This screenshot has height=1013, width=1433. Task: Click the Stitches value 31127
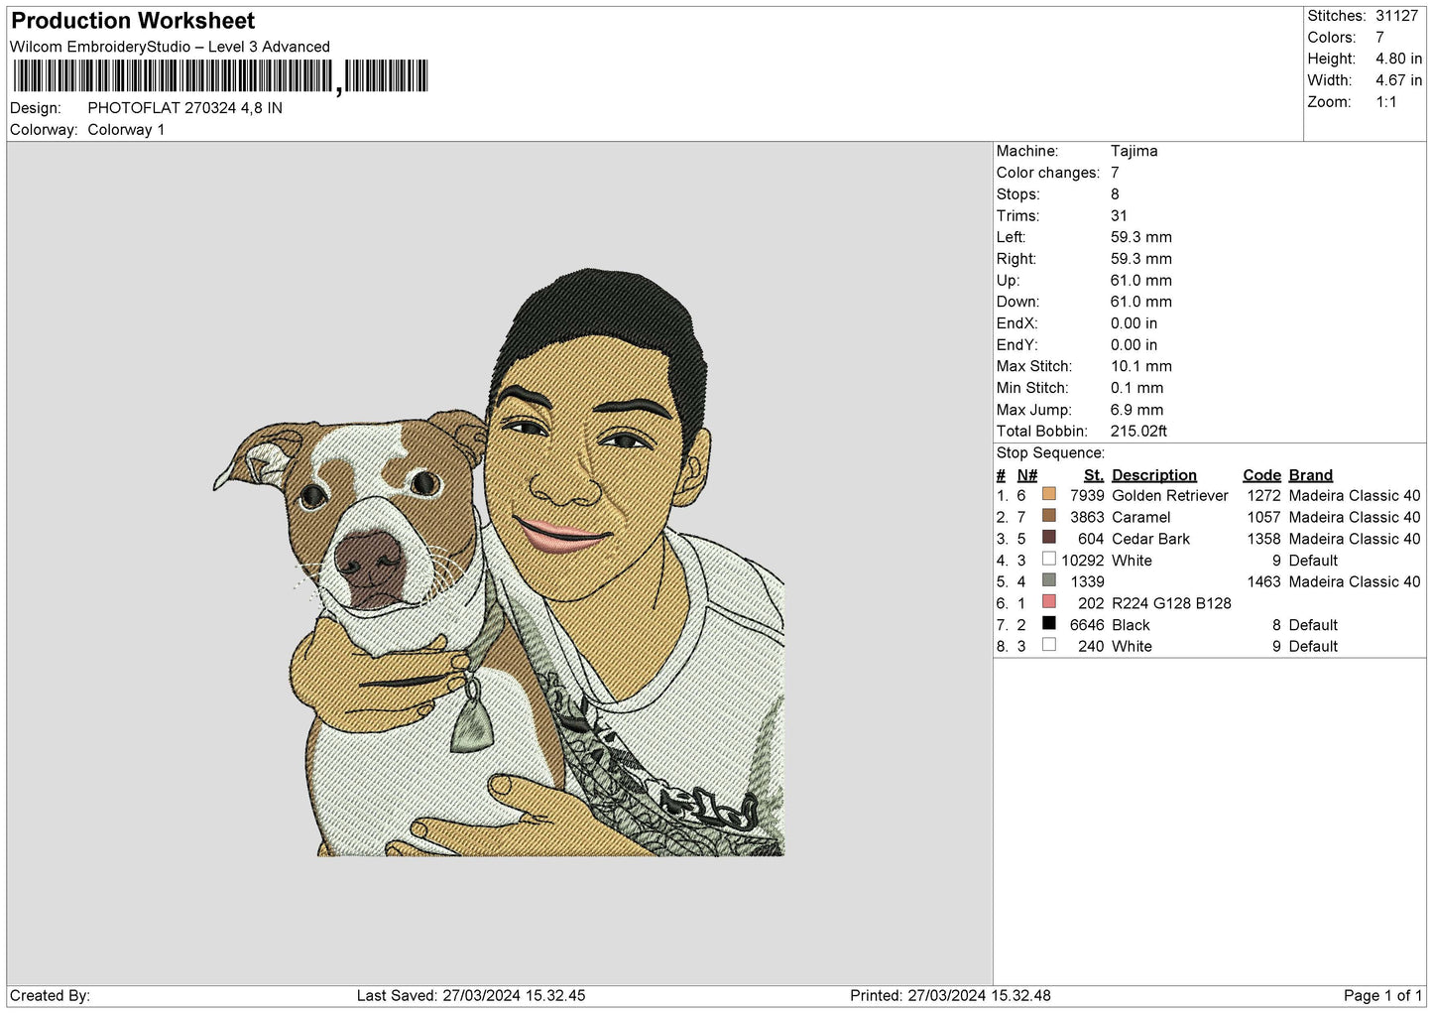point(1396,16)
